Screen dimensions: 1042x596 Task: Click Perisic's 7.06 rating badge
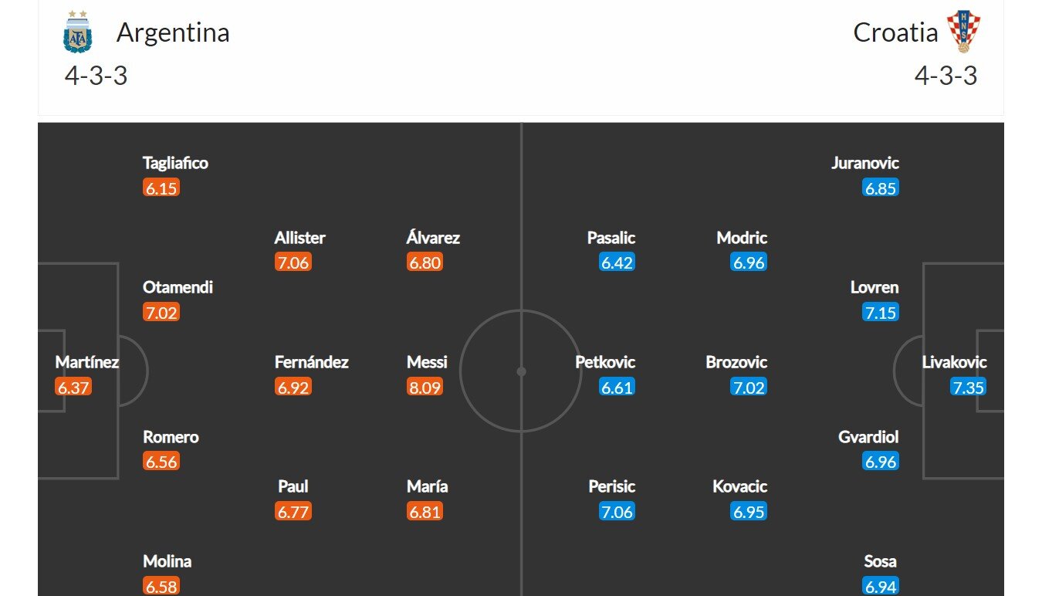[617, 511]
